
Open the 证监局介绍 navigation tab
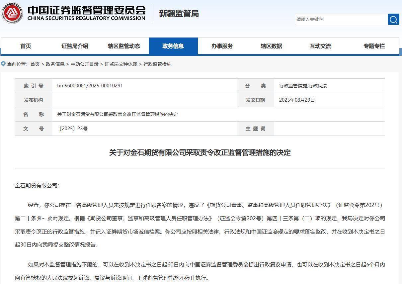[x=75, y=46]
